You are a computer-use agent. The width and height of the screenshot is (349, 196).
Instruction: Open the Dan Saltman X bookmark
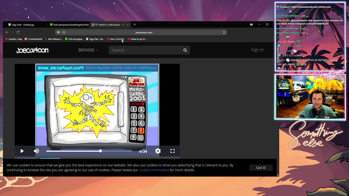coord(54,39)
